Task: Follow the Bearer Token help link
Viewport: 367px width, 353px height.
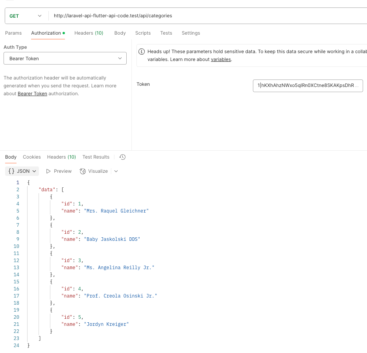Action: click(32, 94)
